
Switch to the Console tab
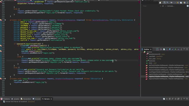(x=37, y=99)
